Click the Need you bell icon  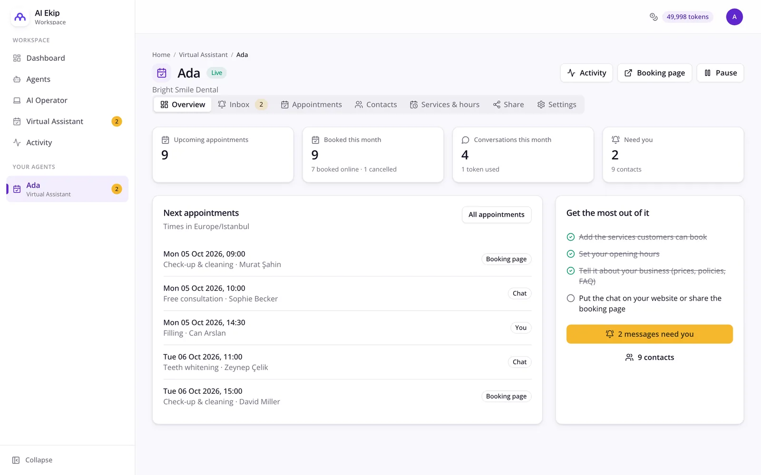click(615, 140)
